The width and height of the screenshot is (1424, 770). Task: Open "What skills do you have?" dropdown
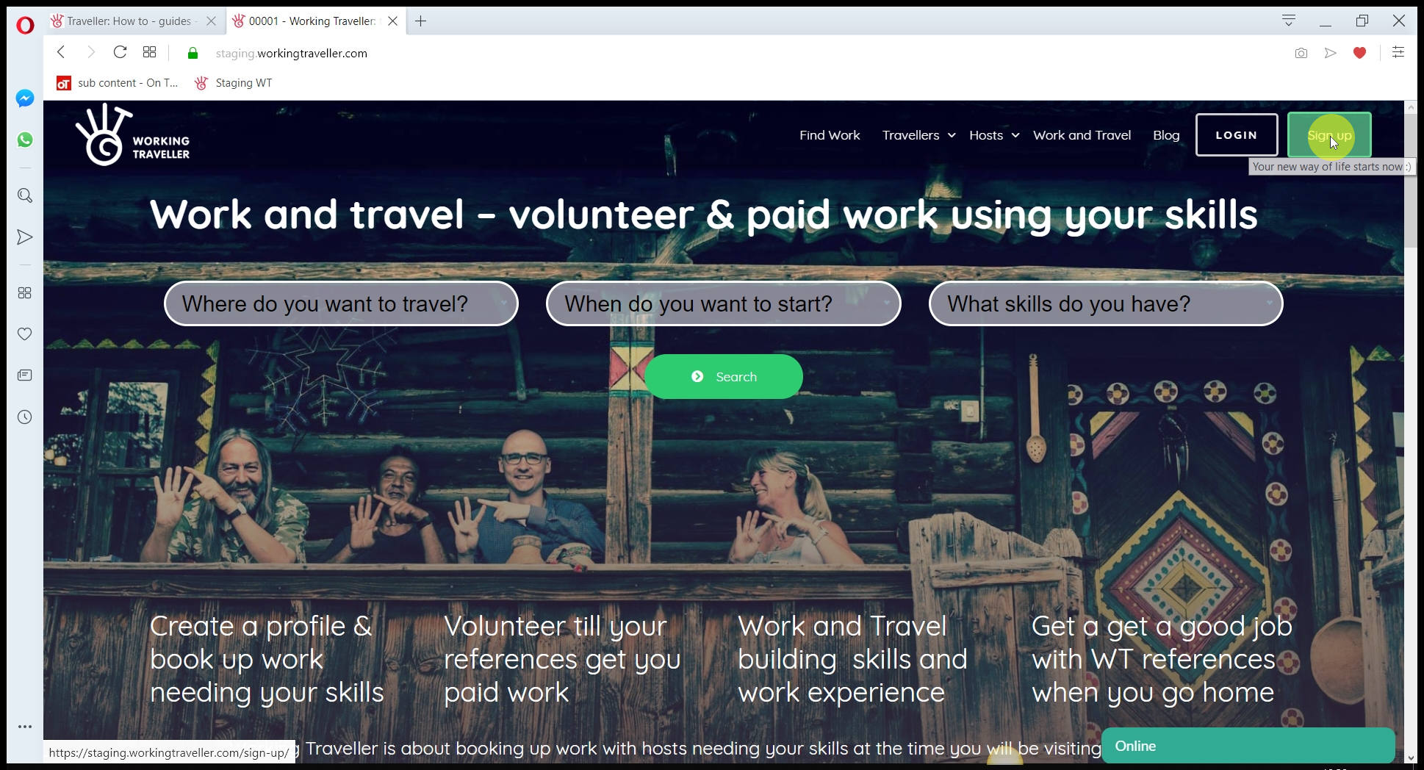pos(1106,303)
